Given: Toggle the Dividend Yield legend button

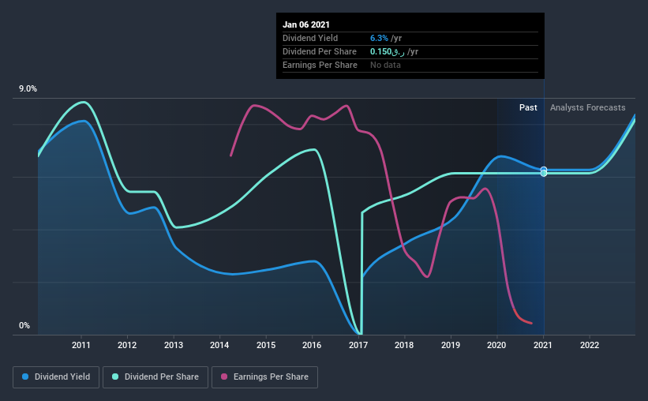Looking at the screenshot, I should coord(56,377).
